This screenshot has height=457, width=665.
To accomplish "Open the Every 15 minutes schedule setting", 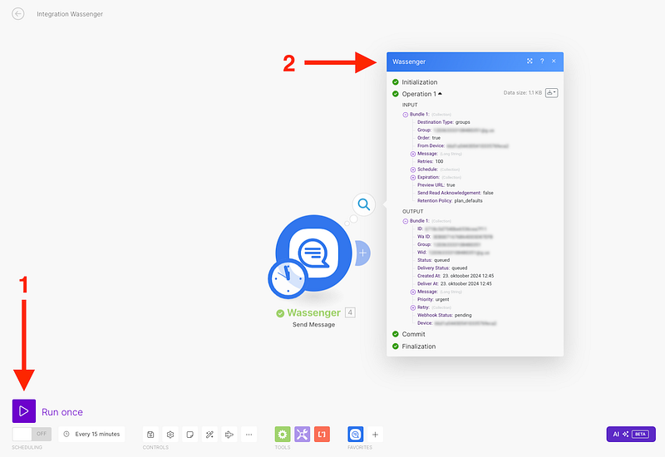I will pyautogui.click(x=91, y=434).
